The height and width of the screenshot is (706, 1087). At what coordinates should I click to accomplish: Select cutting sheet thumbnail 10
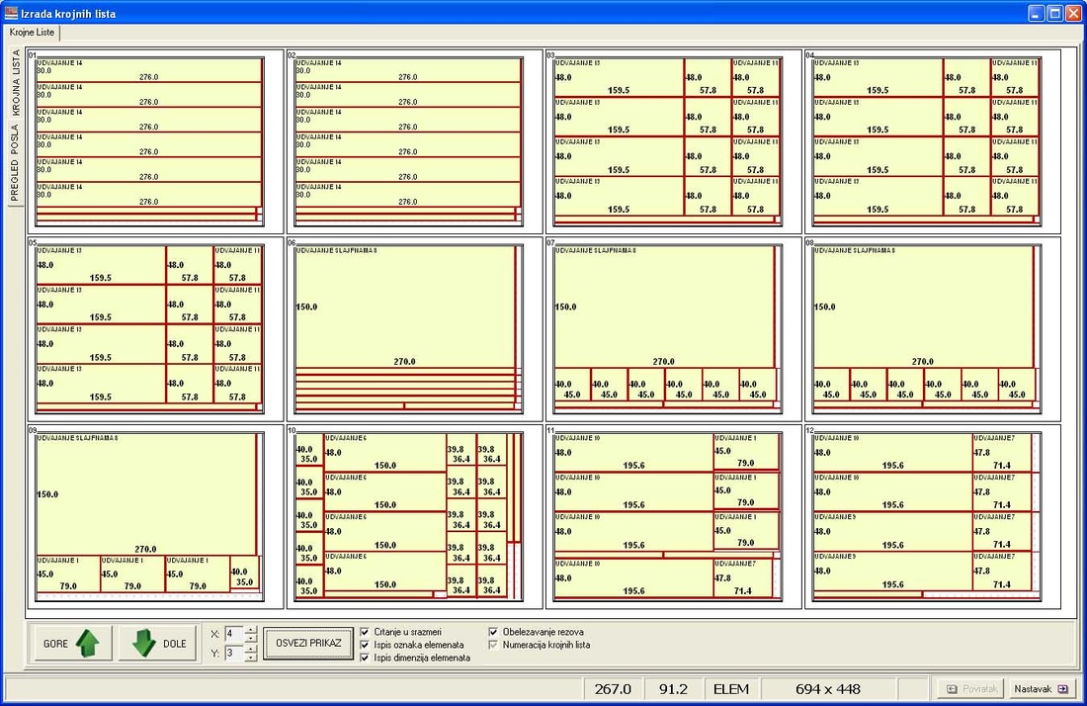[x=414, y=516]
